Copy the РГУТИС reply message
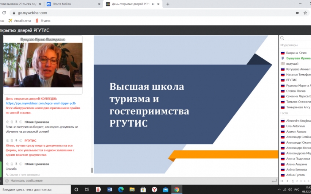This screenshot has height=194, width=311. point(8,141)
